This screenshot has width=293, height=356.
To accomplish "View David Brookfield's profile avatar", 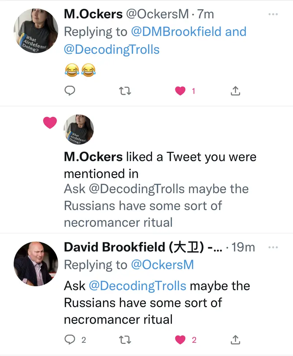I will coord(36,263).
